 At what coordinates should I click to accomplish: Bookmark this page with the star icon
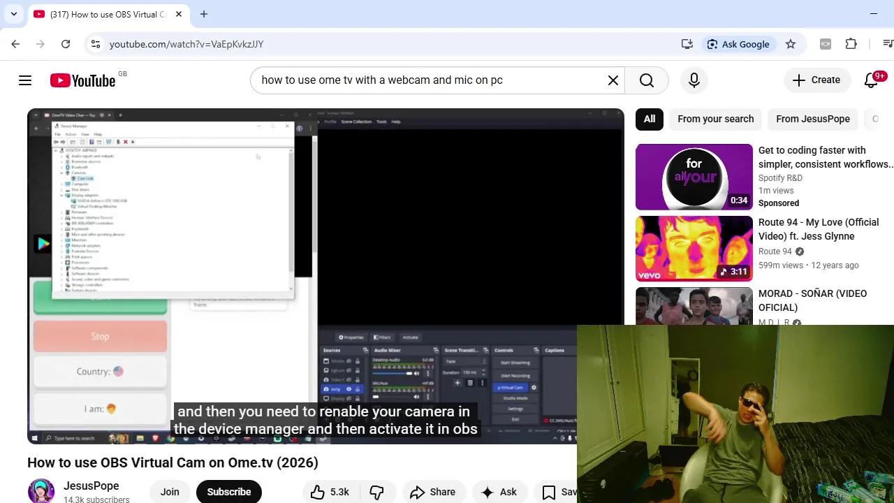click(791, 44)
